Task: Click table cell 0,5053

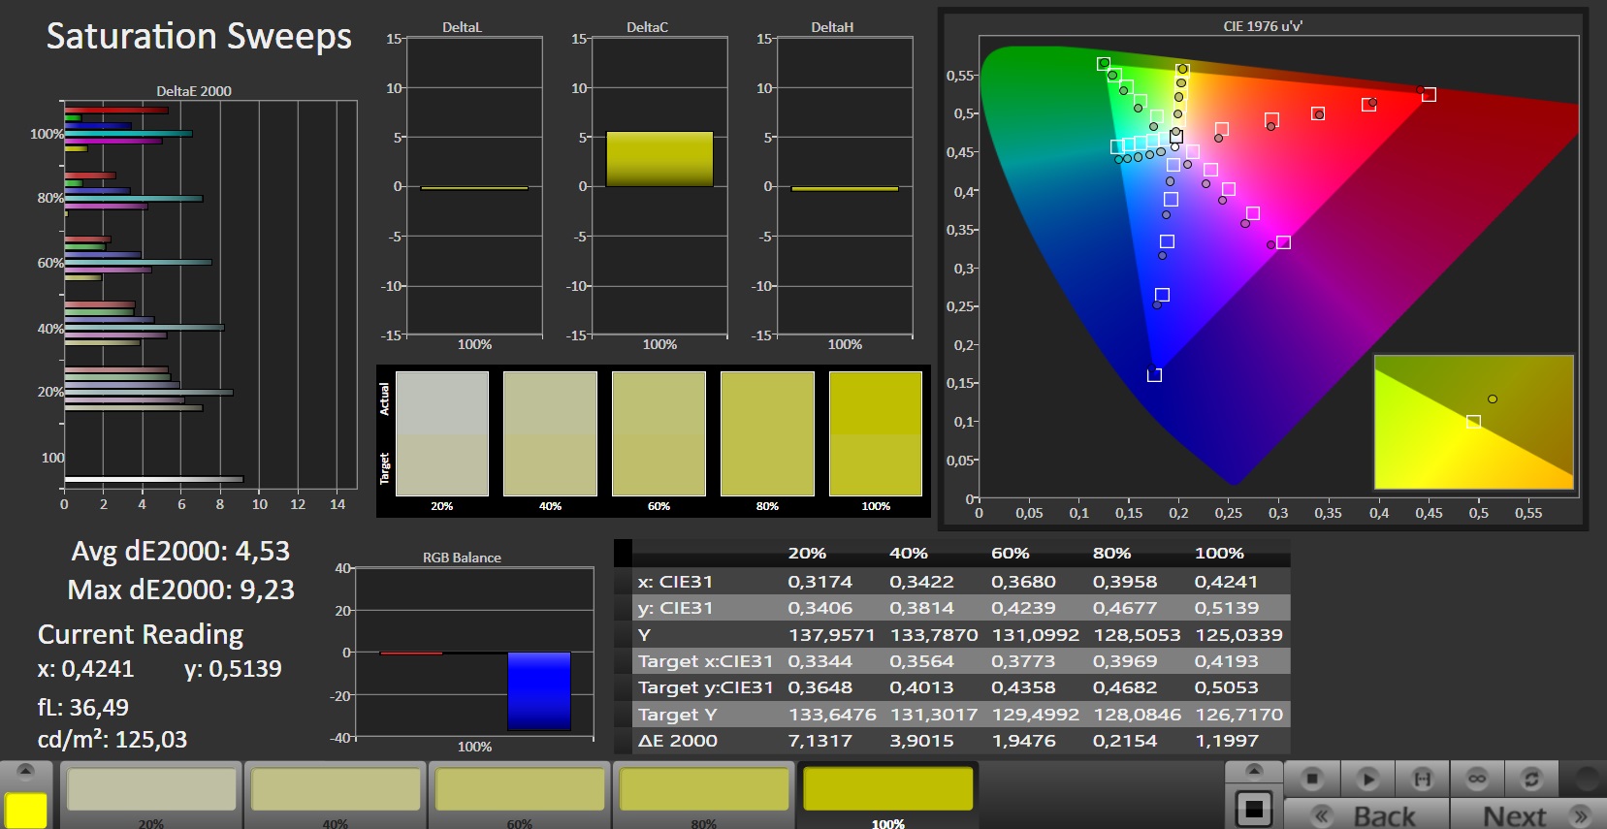Action: tap(1226, 687)
